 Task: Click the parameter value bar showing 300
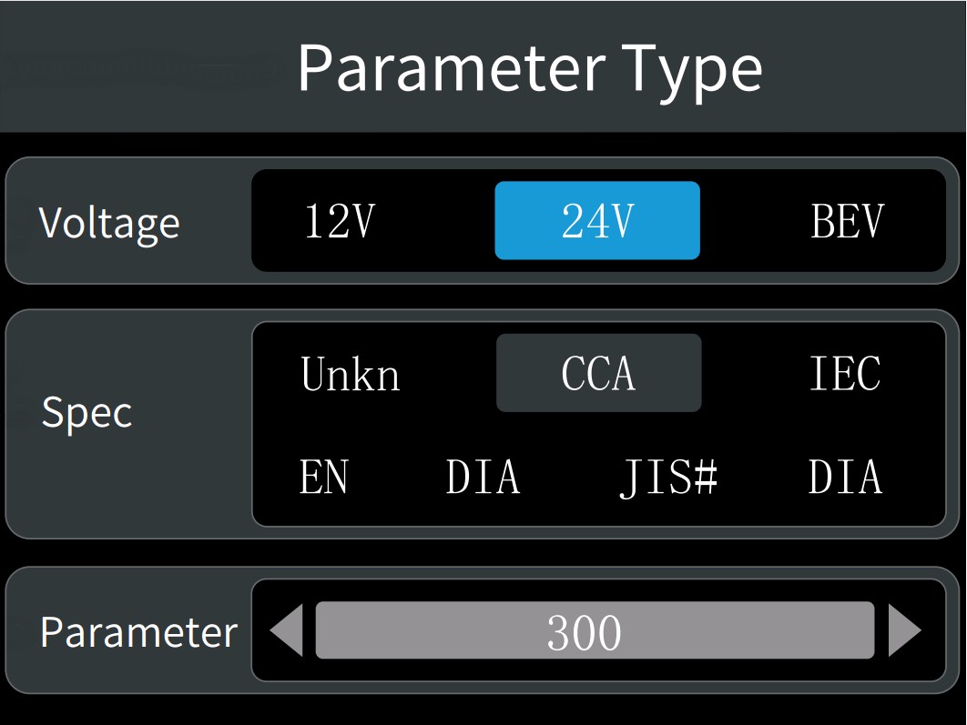click(x=595, y=630)
